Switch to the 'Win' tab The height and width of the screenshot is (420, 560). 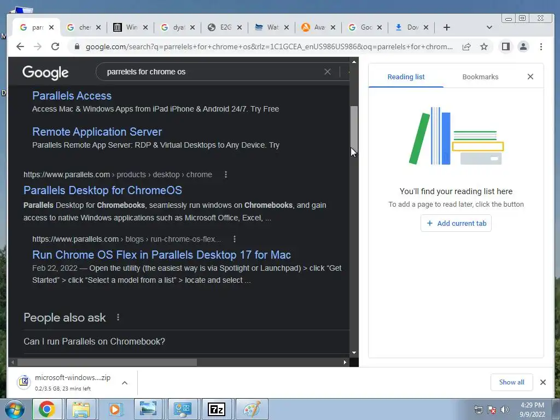pos(130,27)
